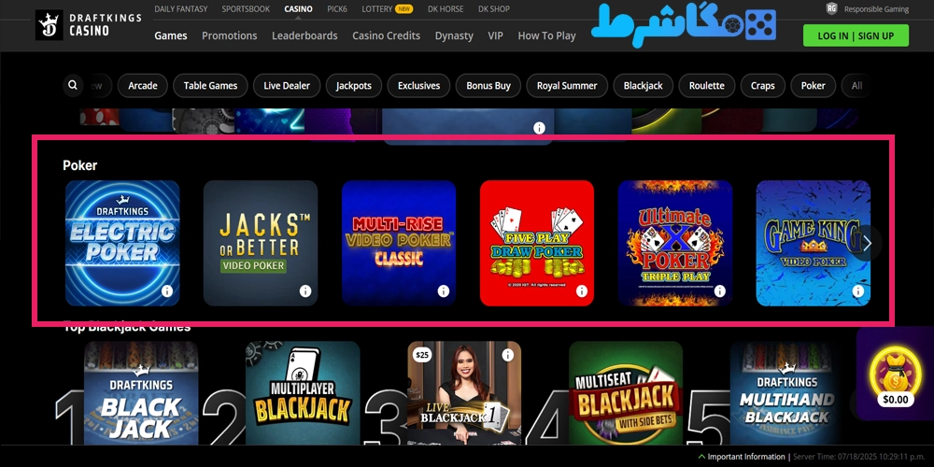The height and width of the screenshot is (467, 934).
Task: Open Game King Video Poker tile
Action: pos(814,243)
